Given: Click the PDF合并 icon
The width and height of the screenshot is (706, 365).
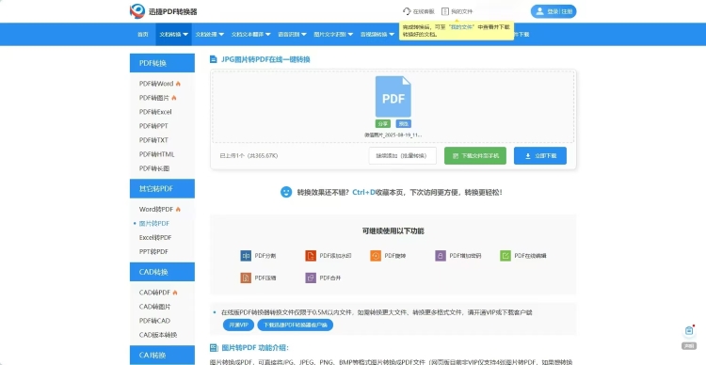Looking at the screenshot, I should 311,278.
